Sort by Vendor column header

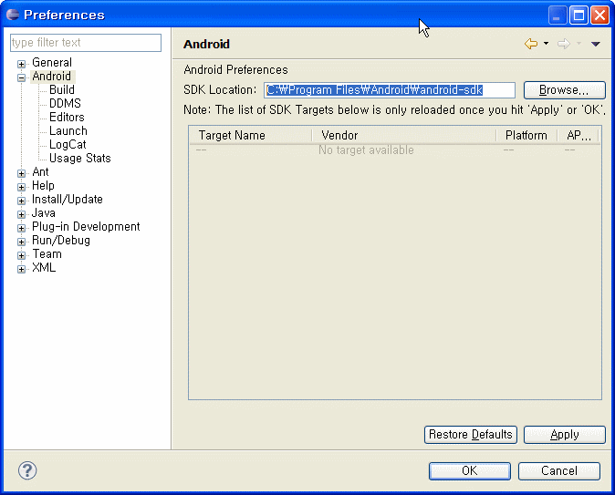tap(404, 135)
